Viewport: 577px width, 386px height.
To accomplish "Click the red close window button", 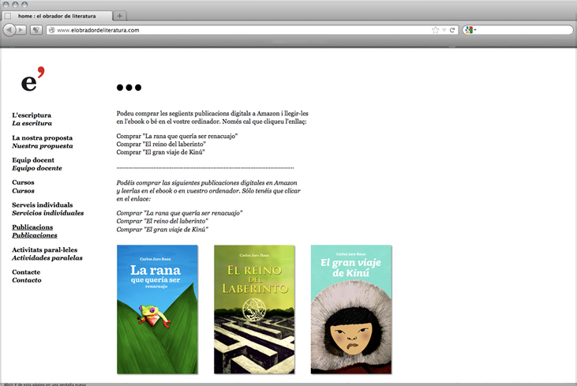I will tap(6, 5).
